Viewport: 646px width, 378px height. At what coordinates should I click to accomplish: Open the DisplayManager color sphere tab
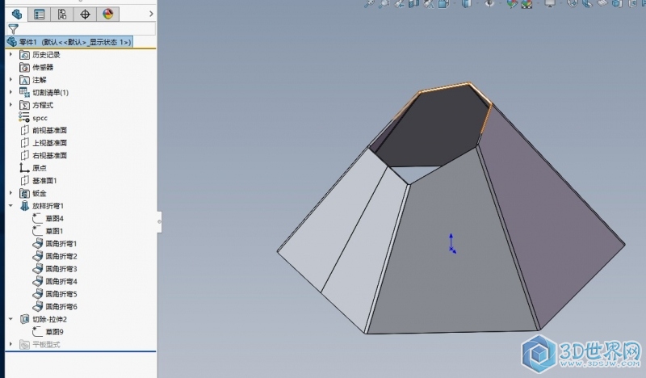click(x=108, y=14)
